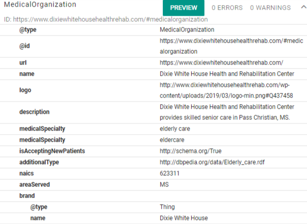Click the logo-min.png URL value
The height and width of the screenshot is (224, 307).
coord(226,90)
